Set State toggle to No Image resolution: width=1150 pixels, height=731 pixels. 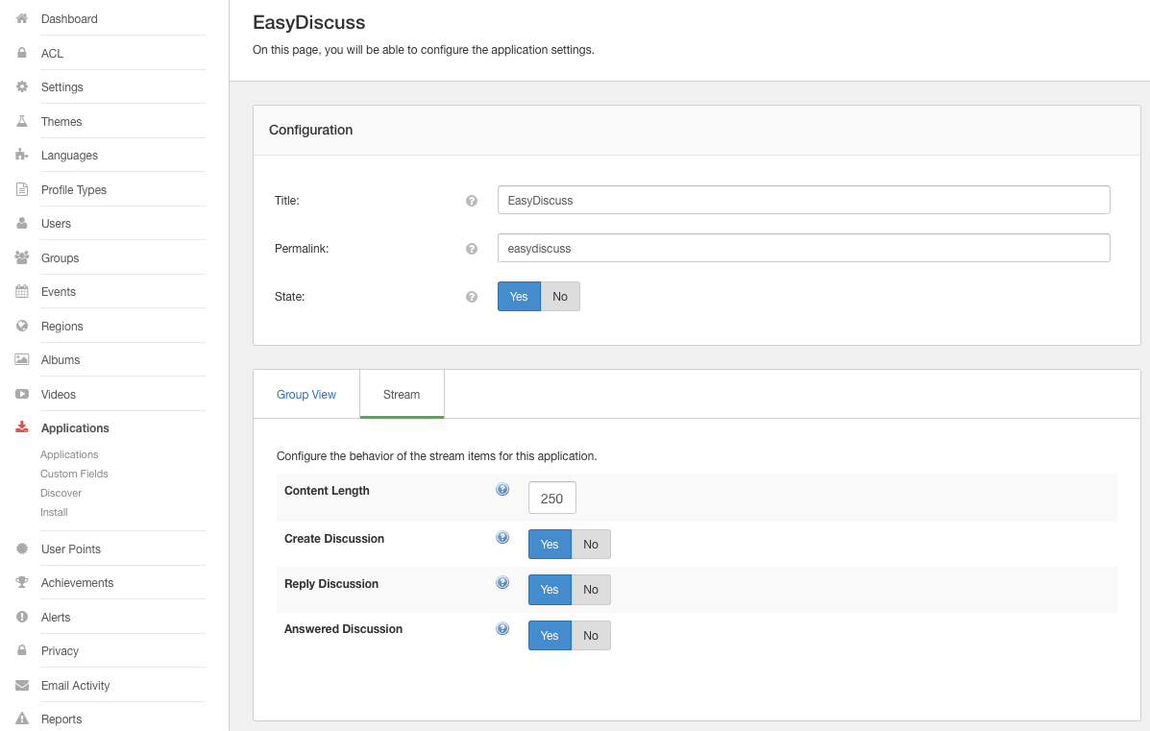[560, 297]
